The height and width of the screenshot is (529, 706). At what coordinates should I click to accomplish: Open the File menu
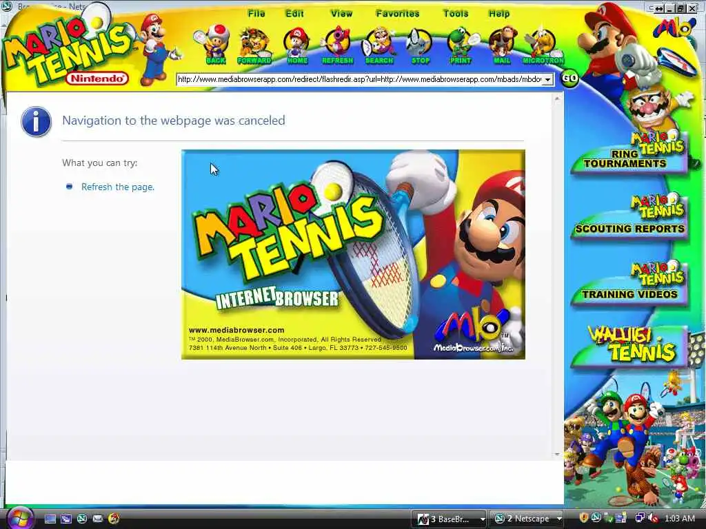256,14
